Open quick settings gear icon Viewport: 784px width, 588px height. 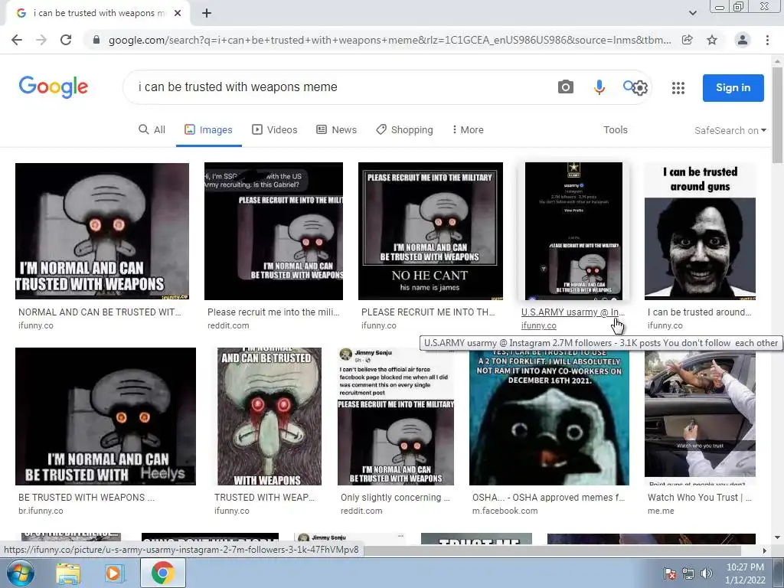[639, 88]
